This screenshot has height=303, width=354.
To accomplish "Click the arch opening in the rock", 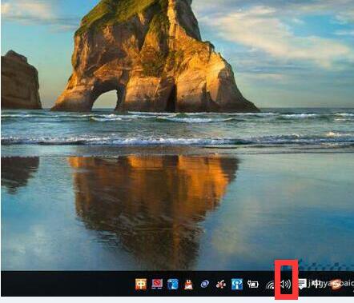I will tap(106, 101).
